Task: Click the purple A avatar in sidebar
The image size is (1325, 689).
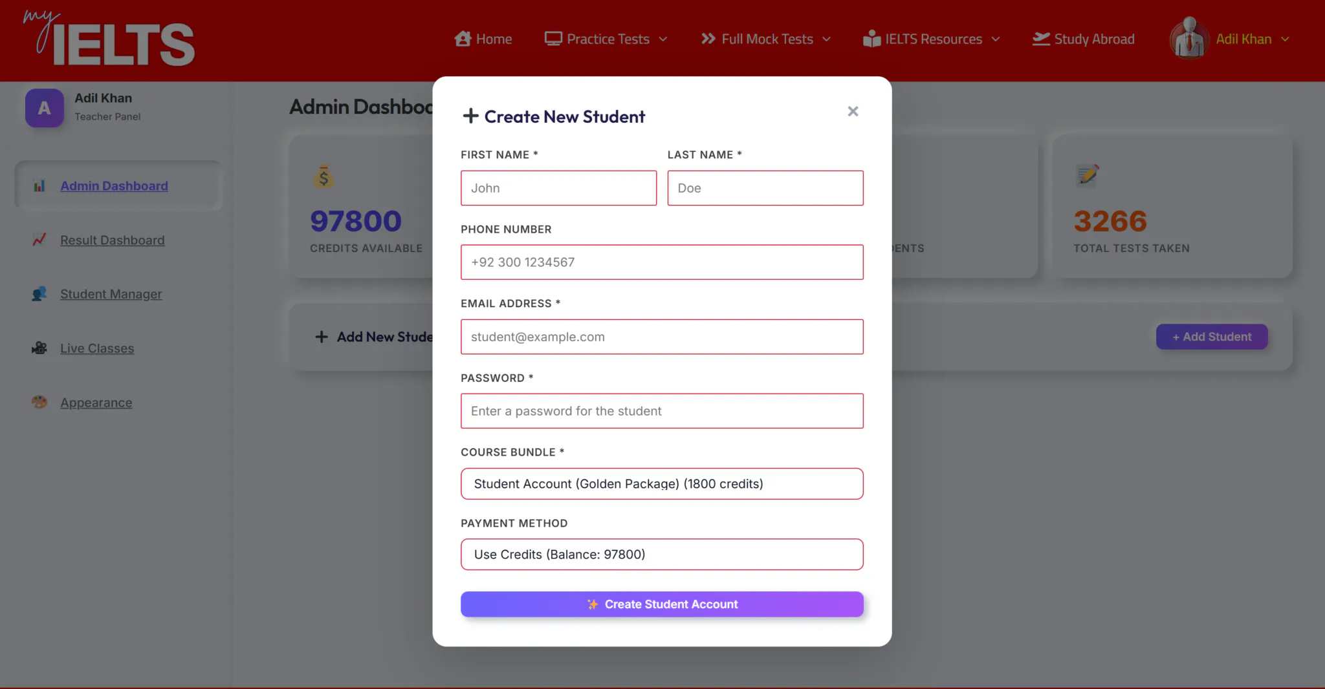Action: 45,108
